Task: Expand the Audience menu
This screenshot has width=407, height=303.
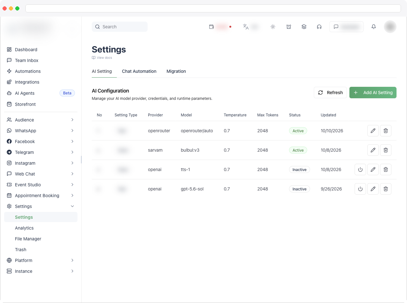Action: click(41, 120)
